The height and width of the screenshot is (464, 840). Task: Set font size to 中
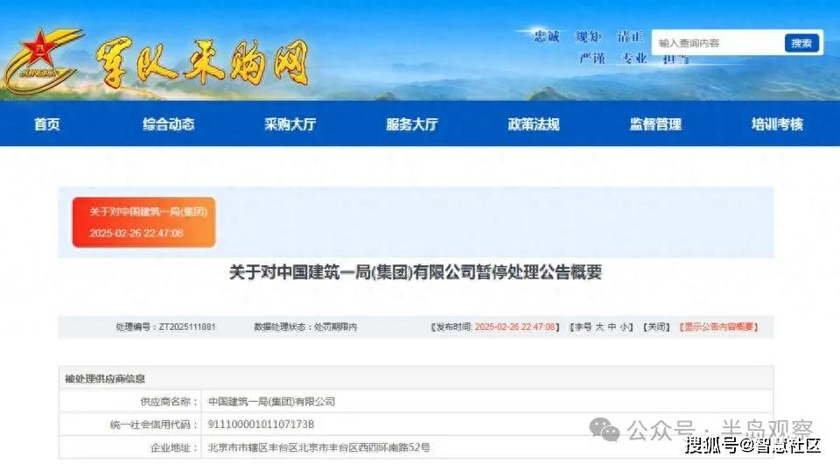click(612, 327)
